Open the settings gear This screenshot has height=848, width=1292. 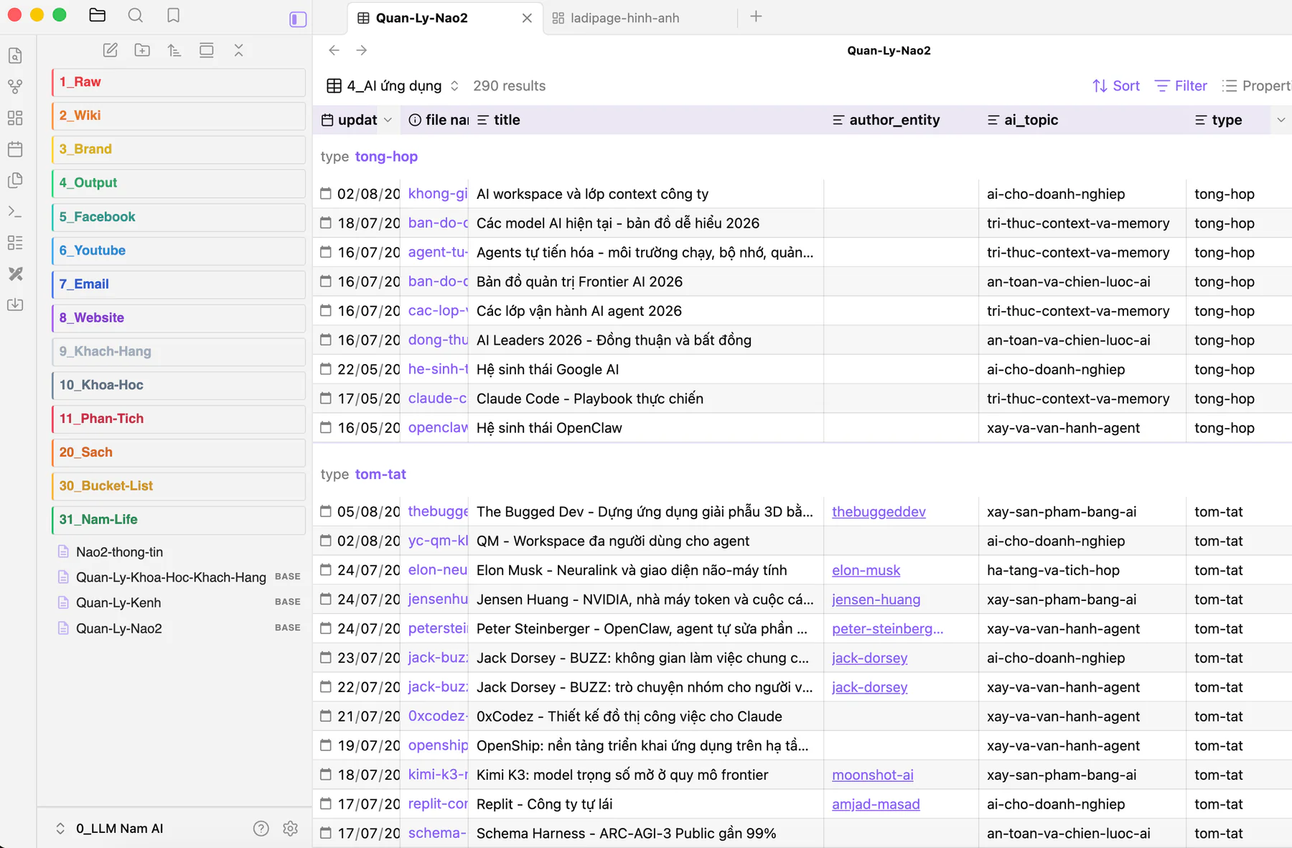tap(291, 829)
